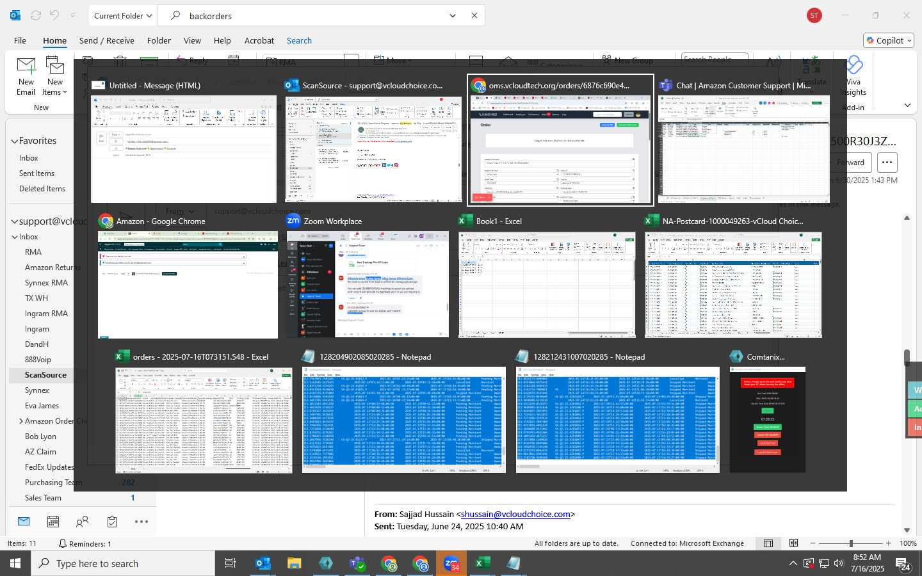The image size is (922, 576).
Task: Open the Send / Receive tab
Action: (106, 40)
